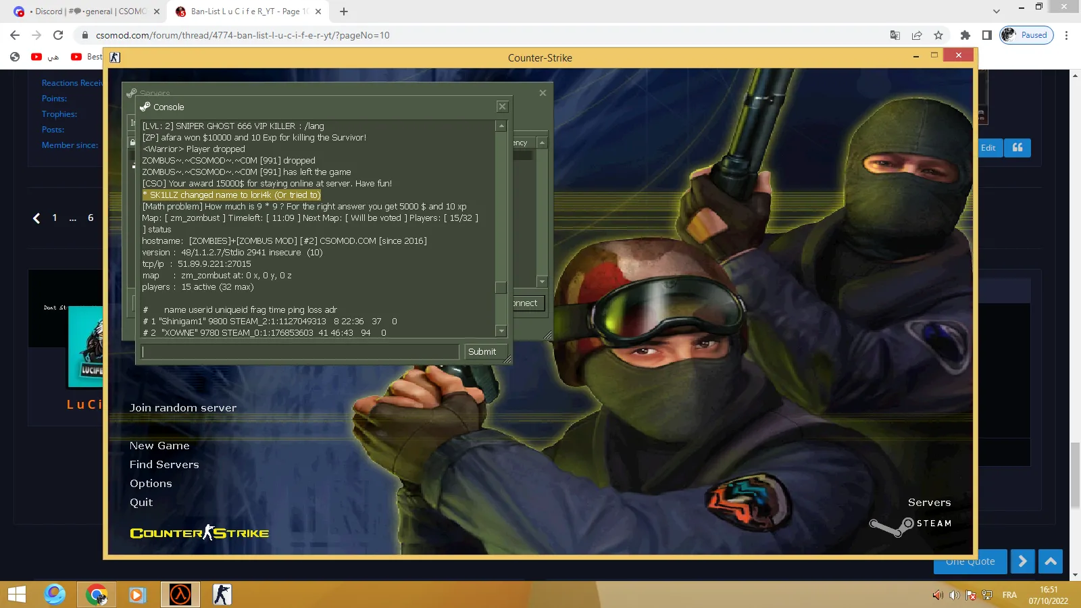
Task: Click the Servers list scroll down arrow
Action: [542, 281]
